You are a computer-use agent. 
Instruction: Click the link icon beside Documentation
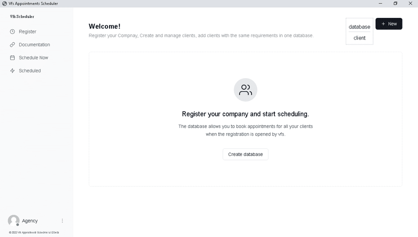pos(12,45)
